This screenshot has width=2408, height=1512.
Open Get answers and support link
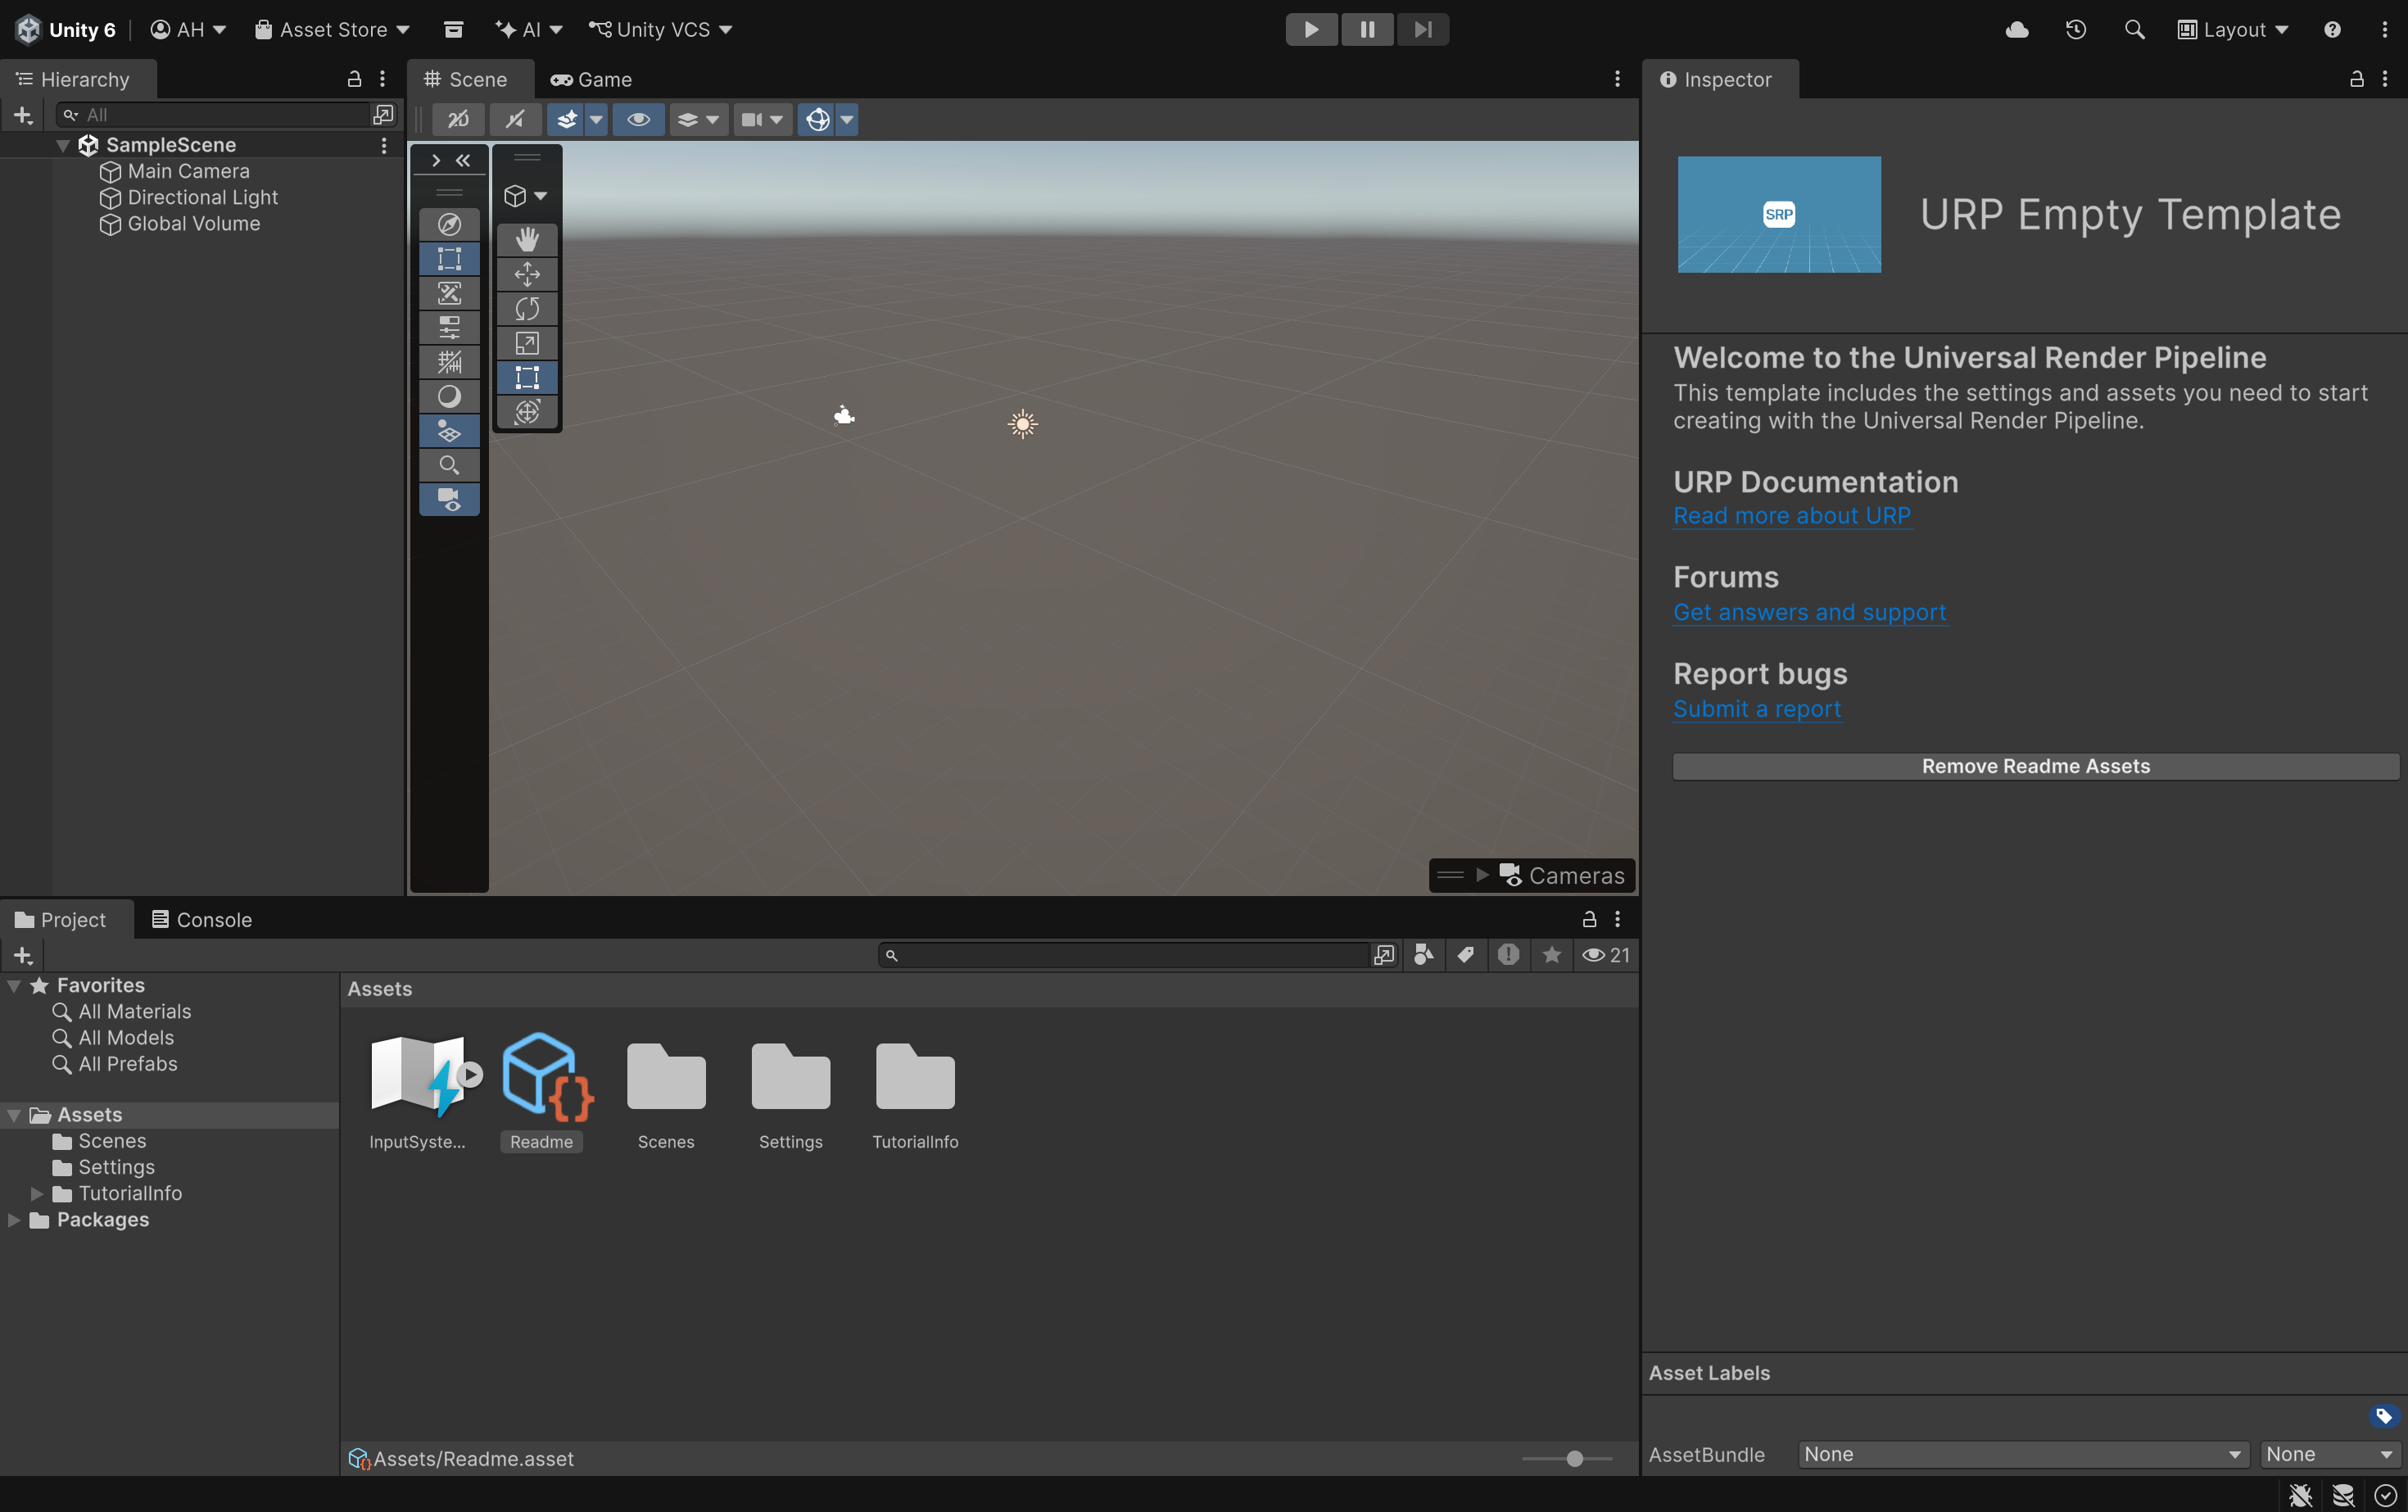click(x=1810, y=612)
